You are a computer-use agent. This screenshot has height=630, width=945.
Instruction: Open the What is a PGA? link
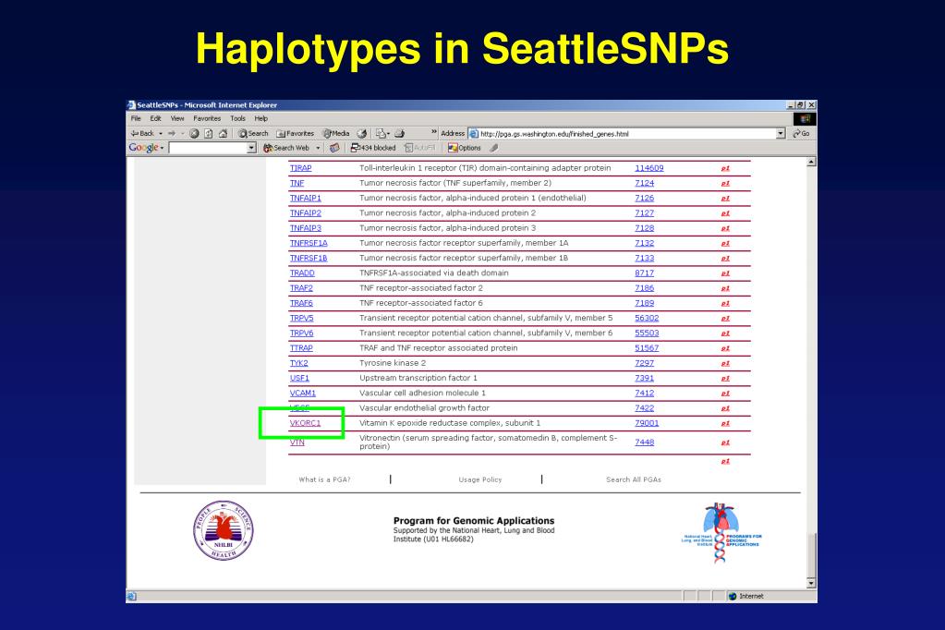click(x=324, y=479)
